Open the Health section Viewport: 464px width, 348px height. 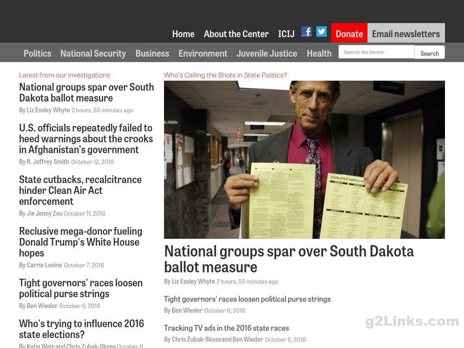(x=319, y=53)
